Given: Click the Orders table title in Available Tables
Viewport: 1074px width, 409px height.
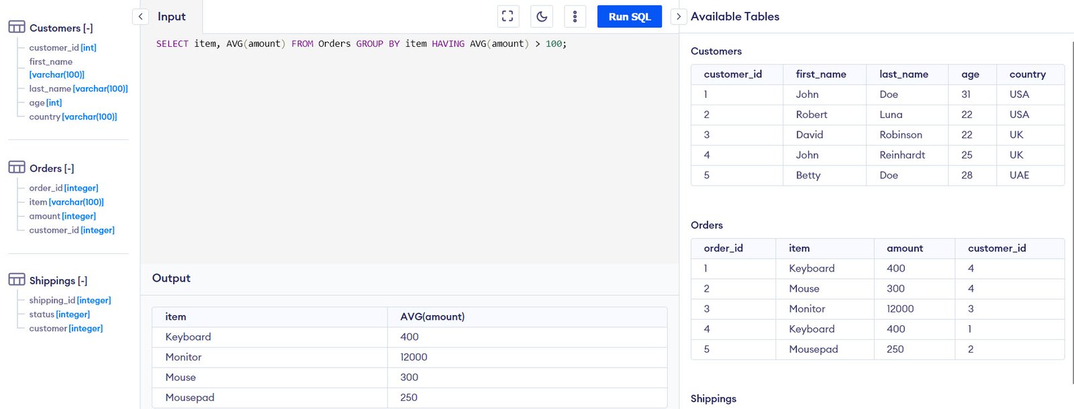Looking at the screenshot, I should click(707, 225).
